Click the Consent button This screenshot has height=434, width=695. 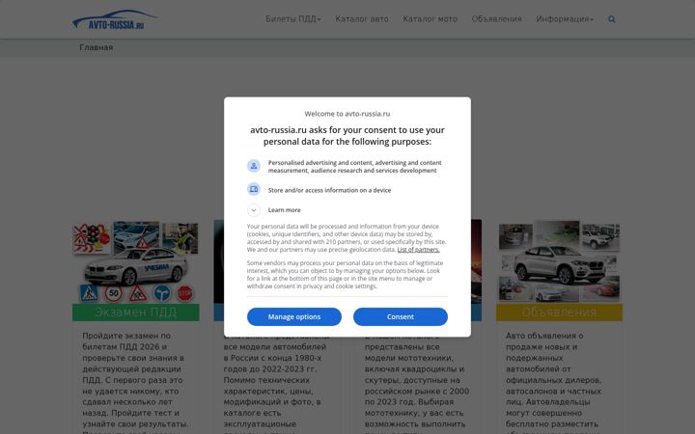click(x=401, y=316)
